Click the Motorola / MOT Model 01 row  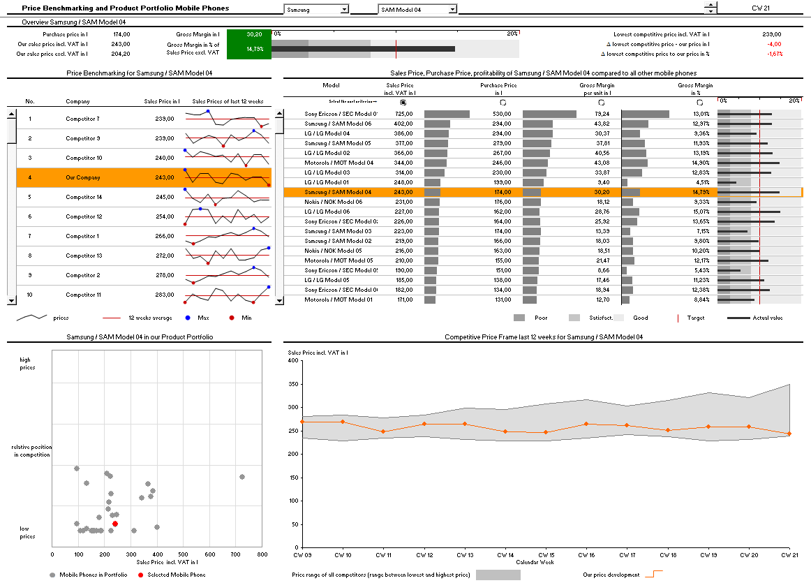click(x=543, y=300)
